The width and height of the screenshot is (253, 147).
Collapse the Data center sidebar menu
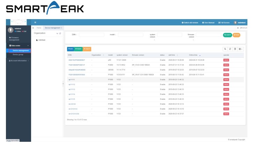click(x=18, y=46)
